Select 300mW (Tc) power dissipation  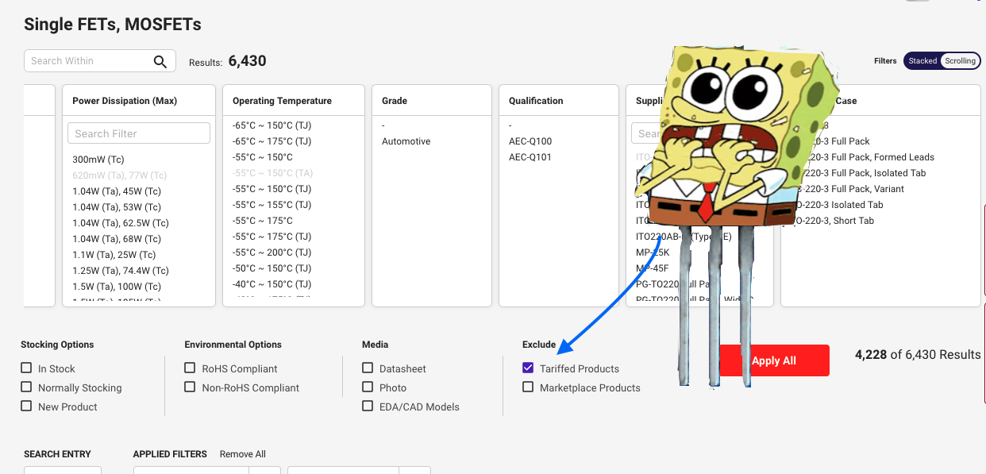pyautogui.click(x=98, y=160)
